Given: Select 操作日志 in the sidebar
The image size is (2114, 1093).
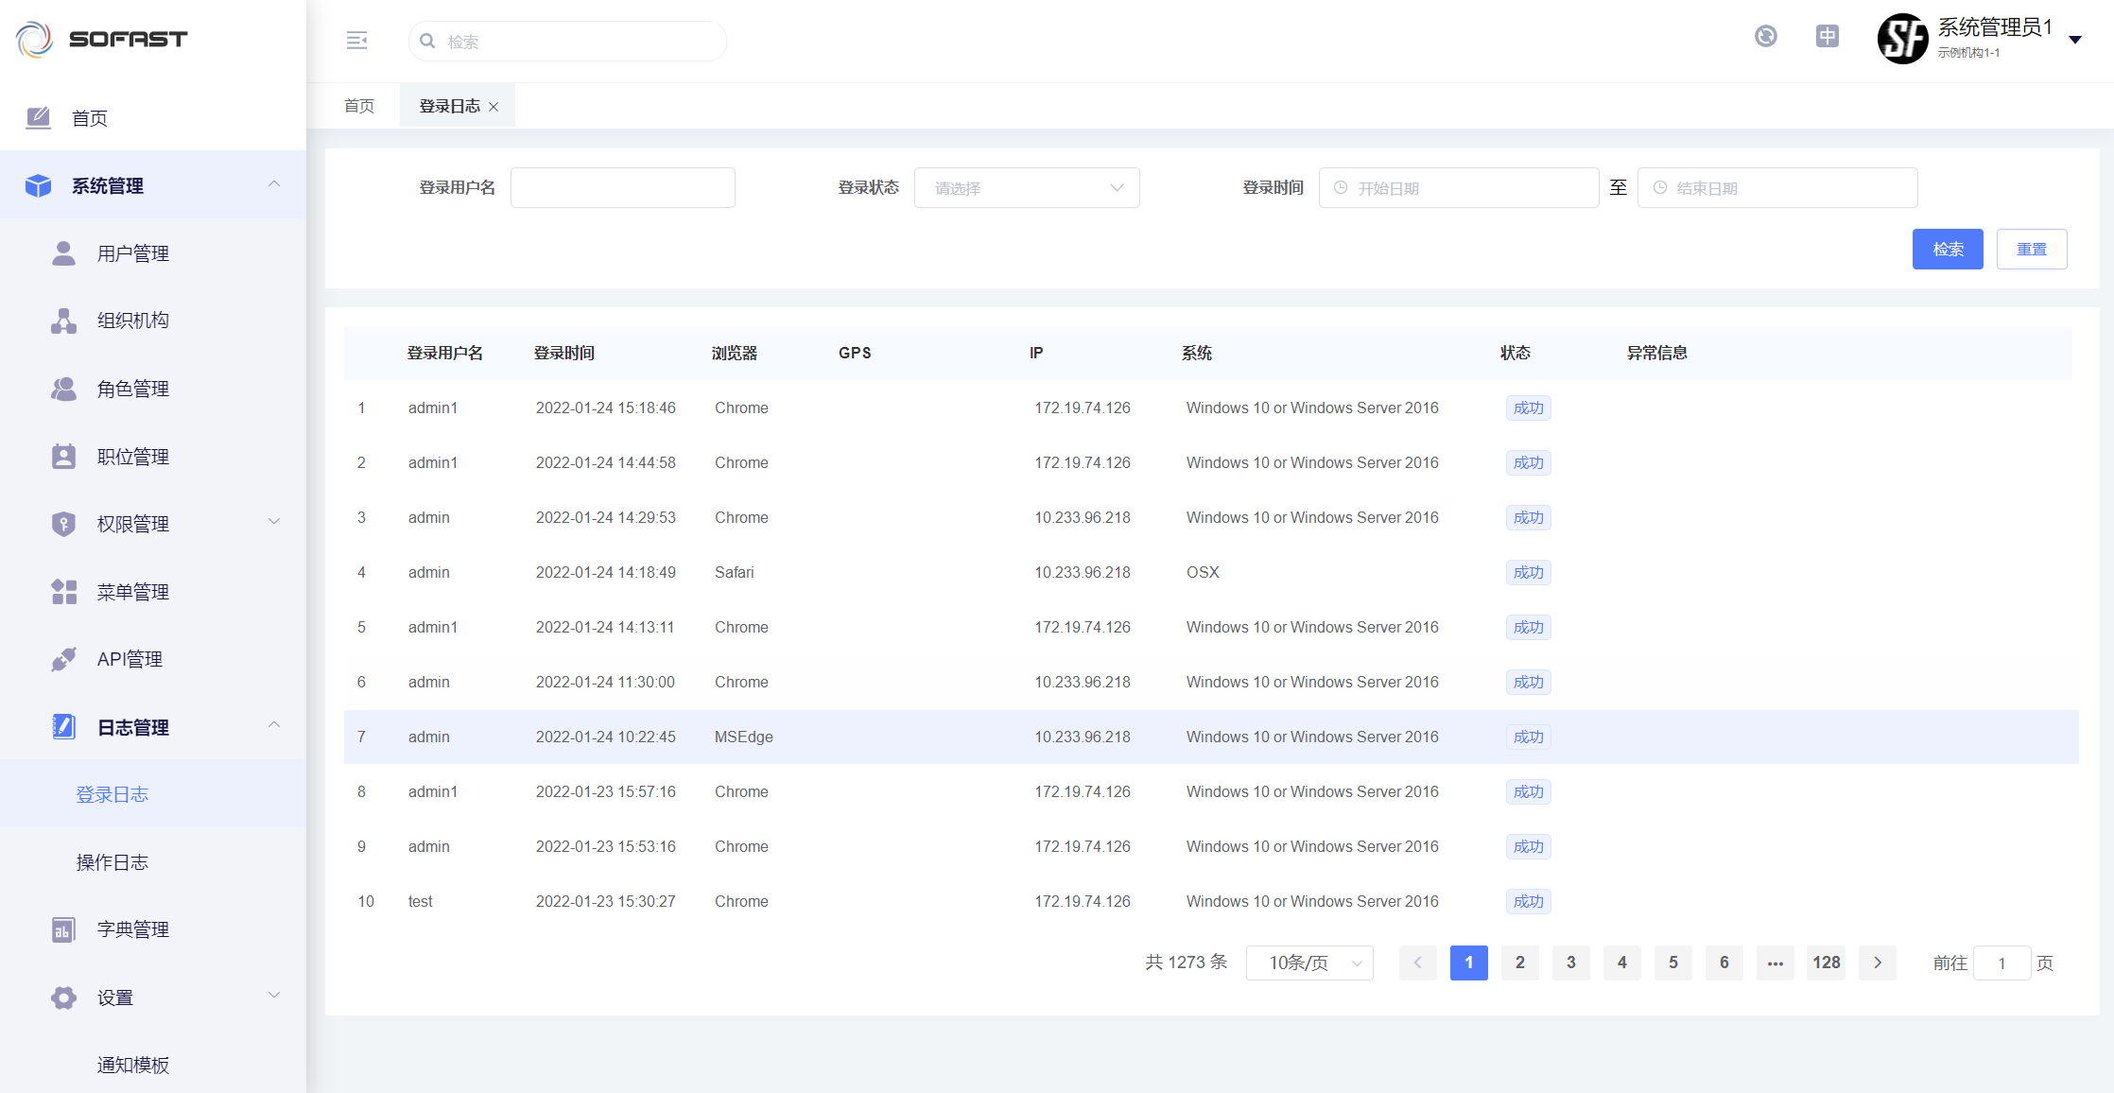Looking at the screenshot, I should point(112,862).
